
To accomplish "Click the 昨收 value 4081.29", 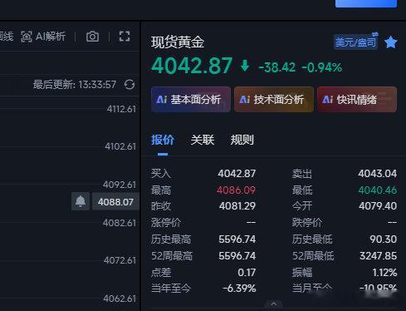I will click(237, 206).
